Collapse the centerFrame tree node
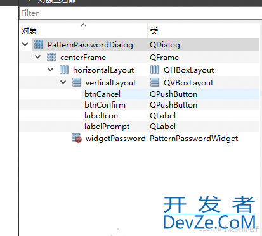Screen dimensions: 262x236 tap(38, 57)
